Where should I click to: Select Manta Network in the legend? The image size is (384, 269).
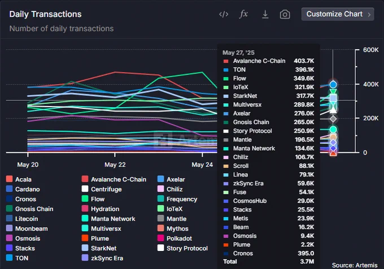tap(108, 219)
